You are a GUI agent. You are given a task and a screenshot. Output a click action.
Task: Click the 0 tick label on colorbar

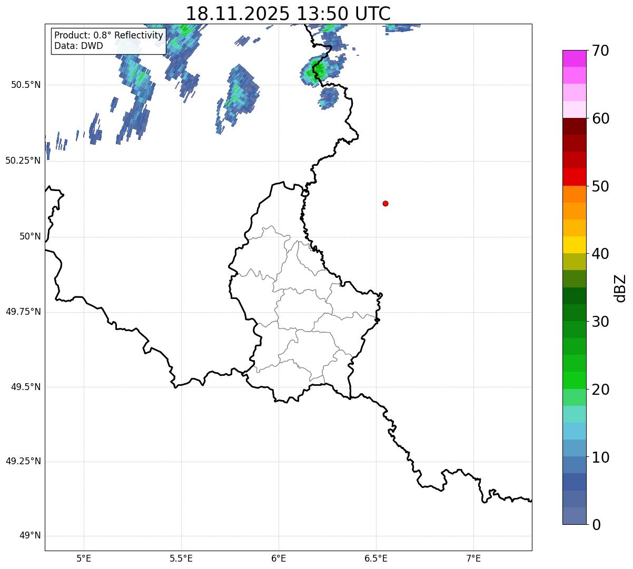pos(596,525)
